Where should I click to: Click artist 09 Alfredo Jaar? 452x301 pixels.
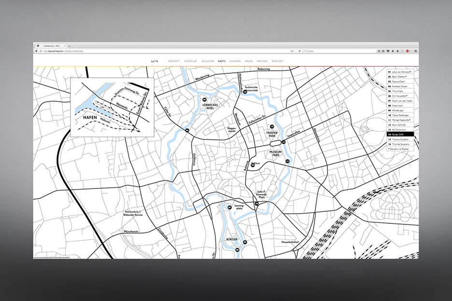coord(401,109)
